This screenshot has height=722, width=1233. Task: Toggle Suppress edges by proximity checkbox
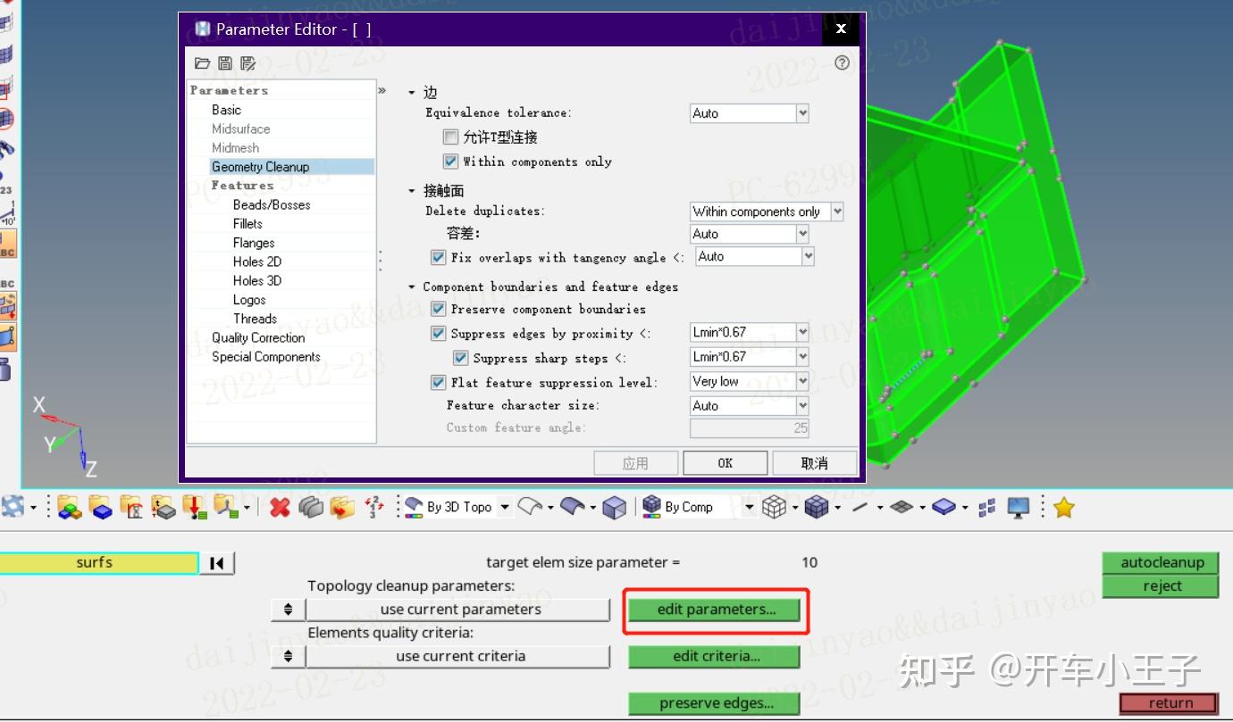[438, 334]
